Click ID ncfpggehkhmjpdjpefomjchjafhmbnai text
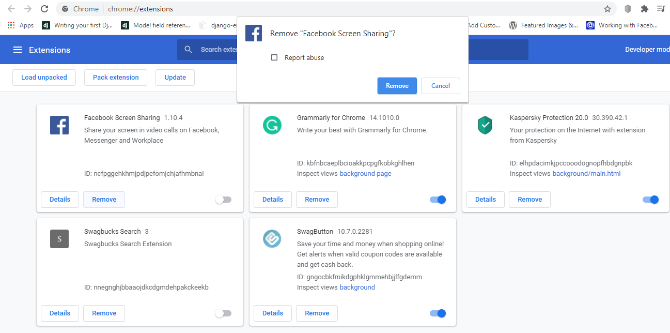Screen dimensions: 670x333 144,174
